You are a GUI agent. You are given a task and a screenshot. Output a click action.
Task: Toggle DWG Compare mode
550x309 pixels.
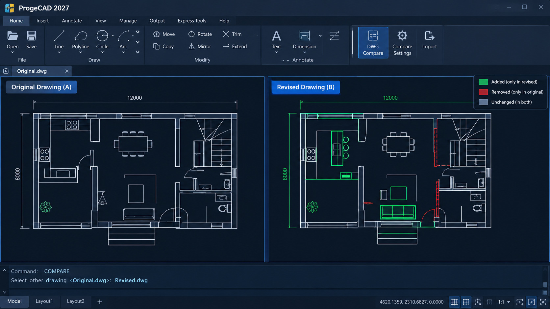click(373, 43)
